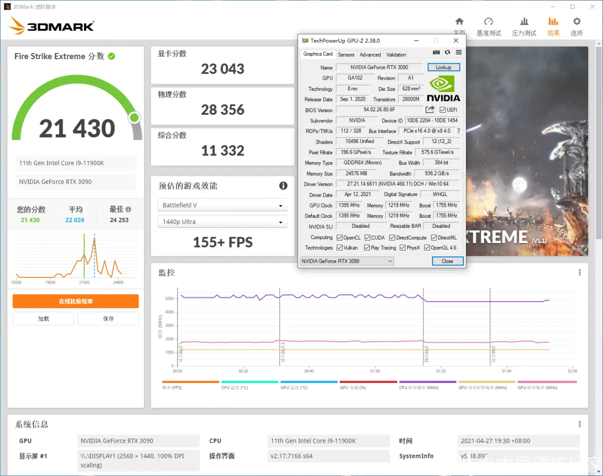Open the benchmark tests gauge icon

pos(488,22)
